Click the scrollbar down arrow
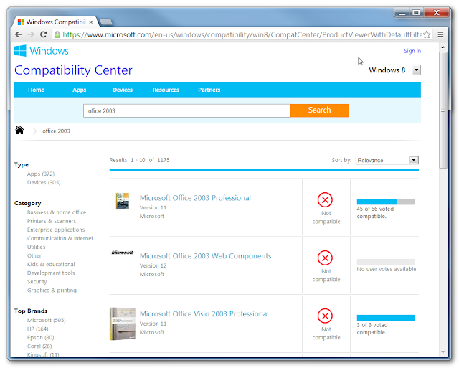 (x=443, y=352)
